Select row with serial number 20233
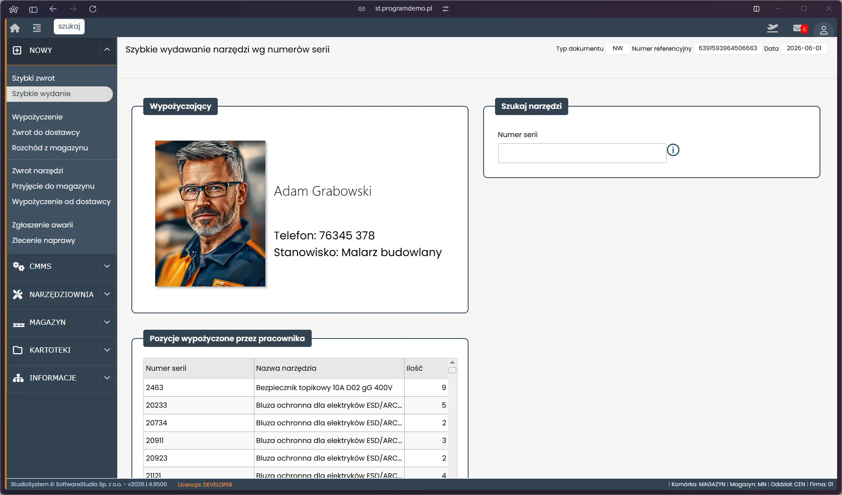842x495 pixels. pos(295,405)
